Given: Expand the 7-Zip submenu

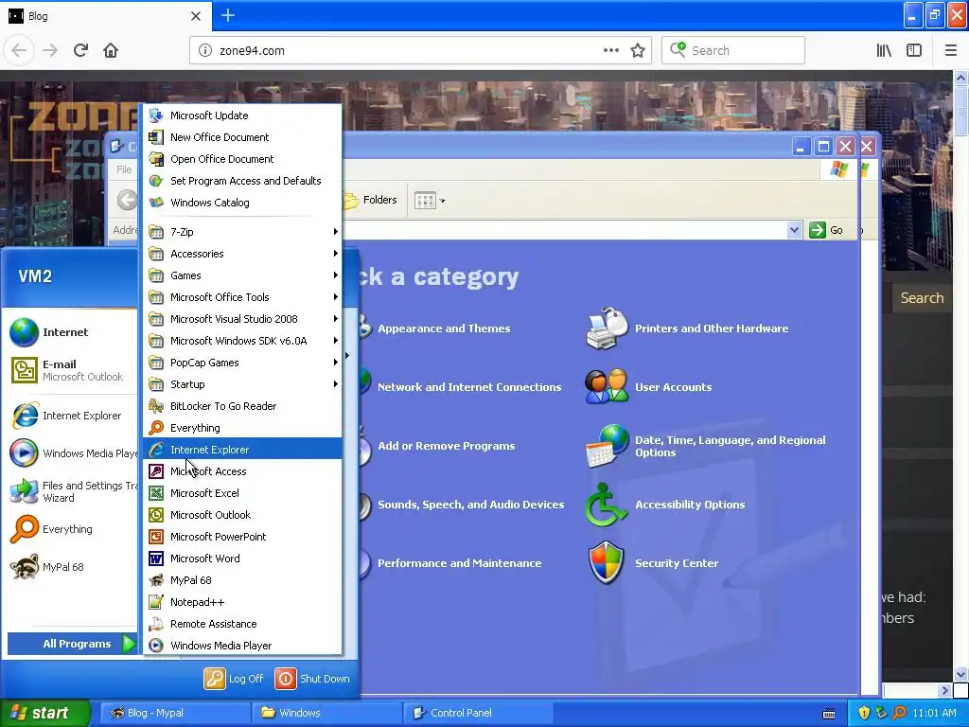Looking at the screenshot, I should click(242, 231).
